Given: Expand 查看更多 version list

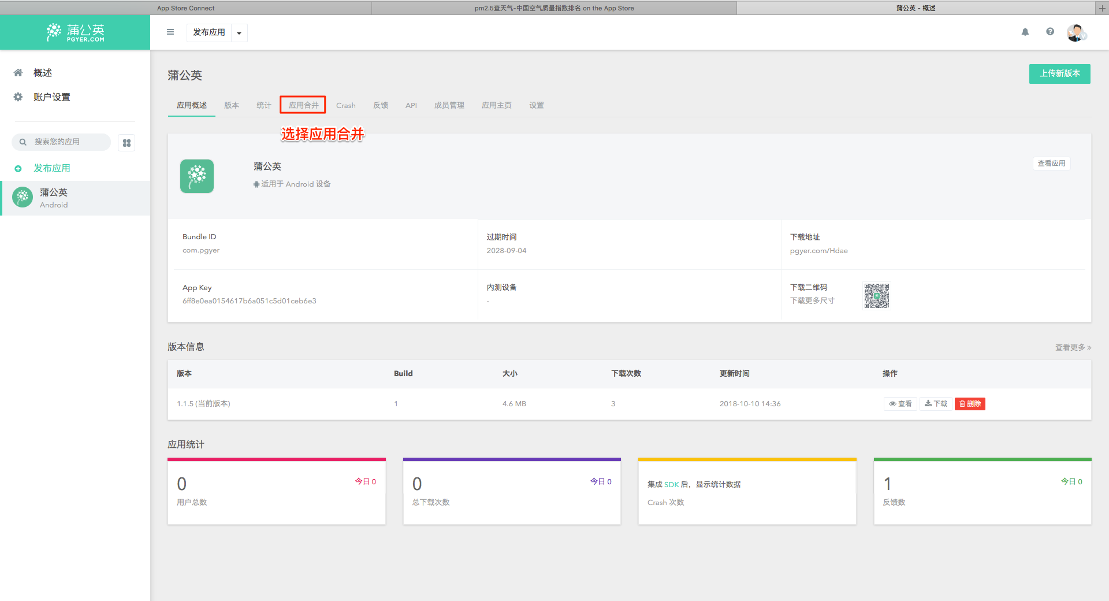Looking at the screenshot, I should pyautogui.click(x=1073, y=347).
